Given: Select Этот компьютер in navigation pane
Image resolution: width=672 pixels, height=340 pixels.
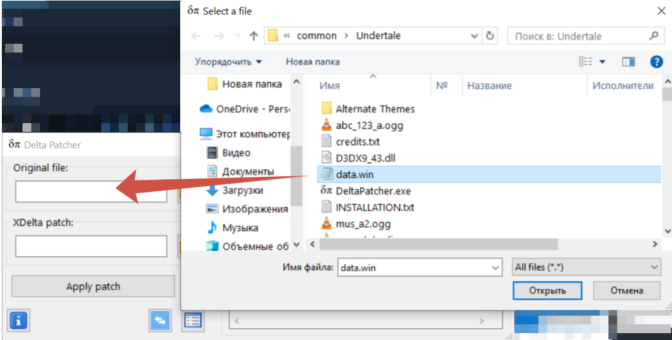Looking at the screenshot, I should coord(253,134).
